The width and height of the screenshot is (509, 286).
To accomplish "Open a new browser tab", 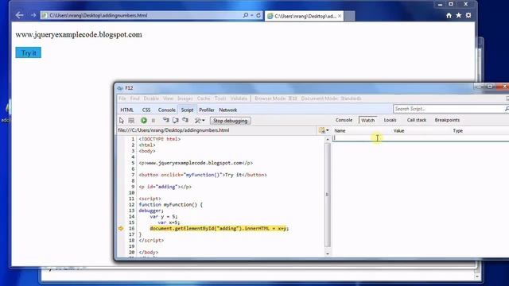I will [x=349, y=16].
